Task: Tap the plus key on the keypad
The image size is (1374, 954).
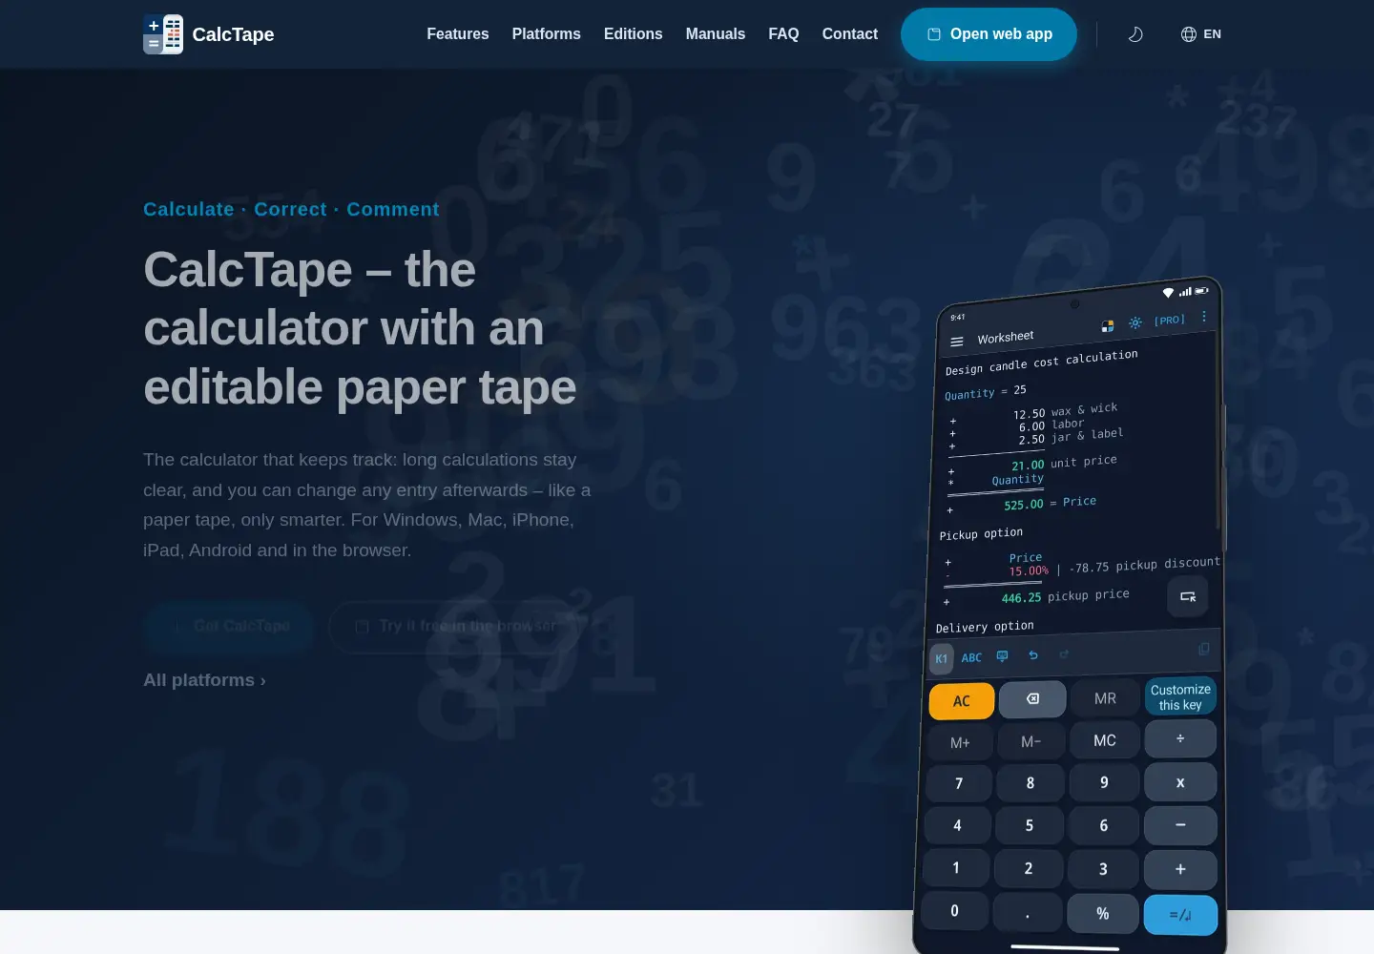Action: pos(1180,870)
